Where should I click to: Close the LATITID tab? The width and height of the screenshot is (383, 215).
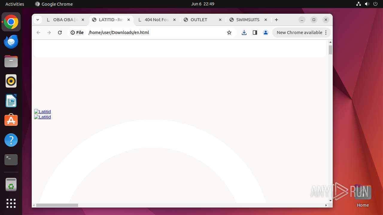129,20
